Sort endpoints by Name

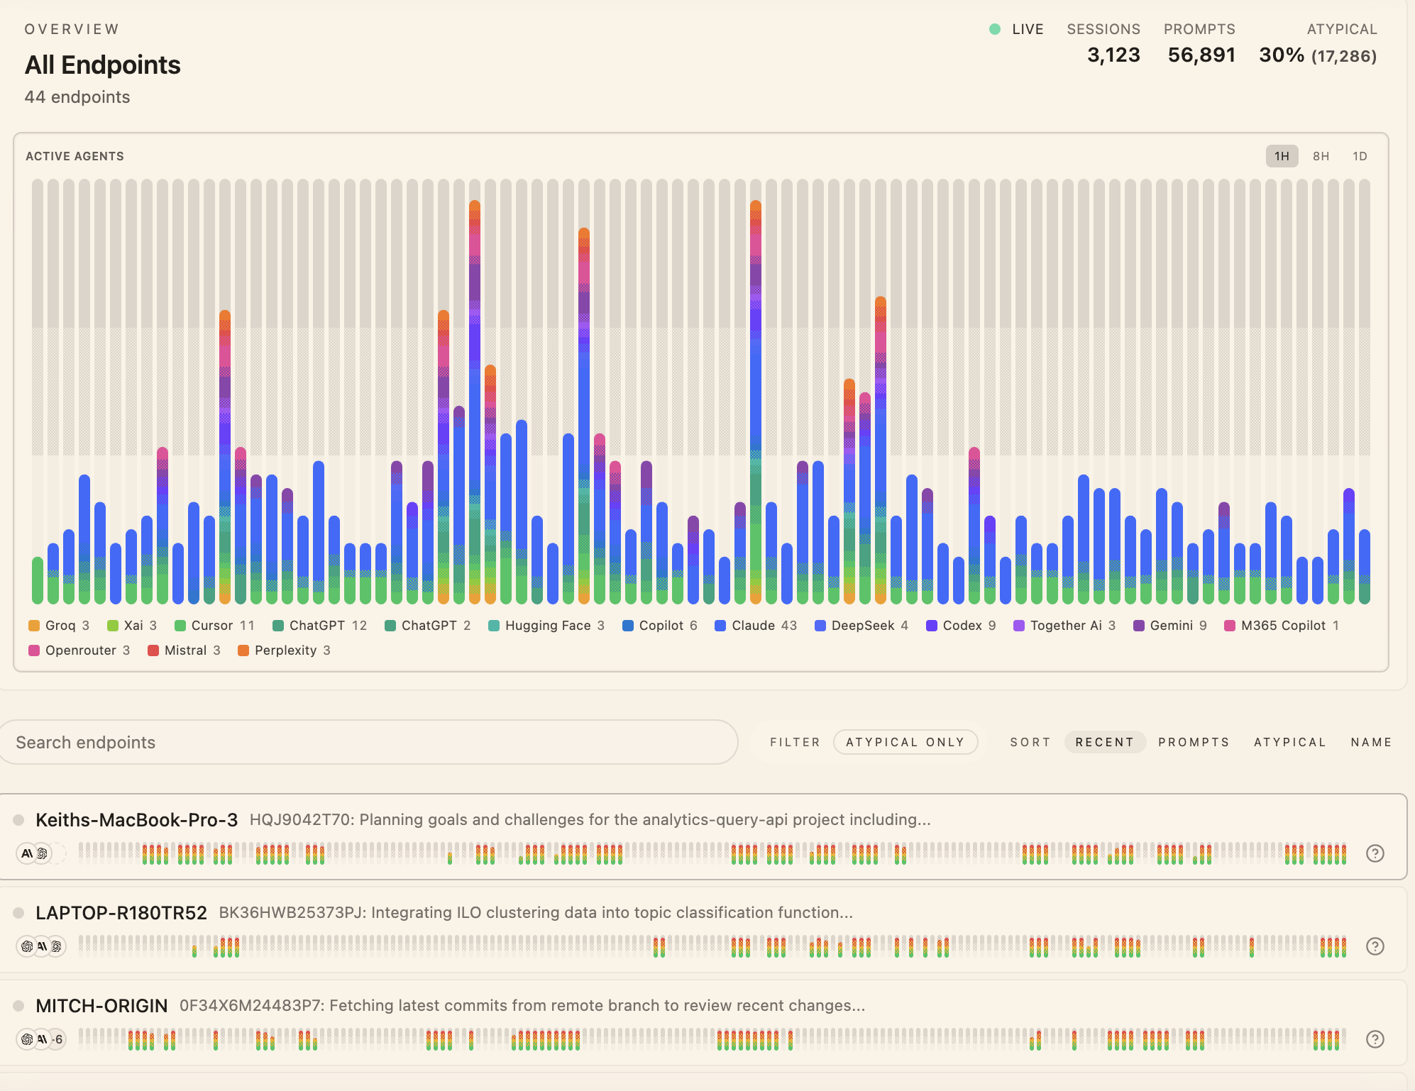(1371, 742)
